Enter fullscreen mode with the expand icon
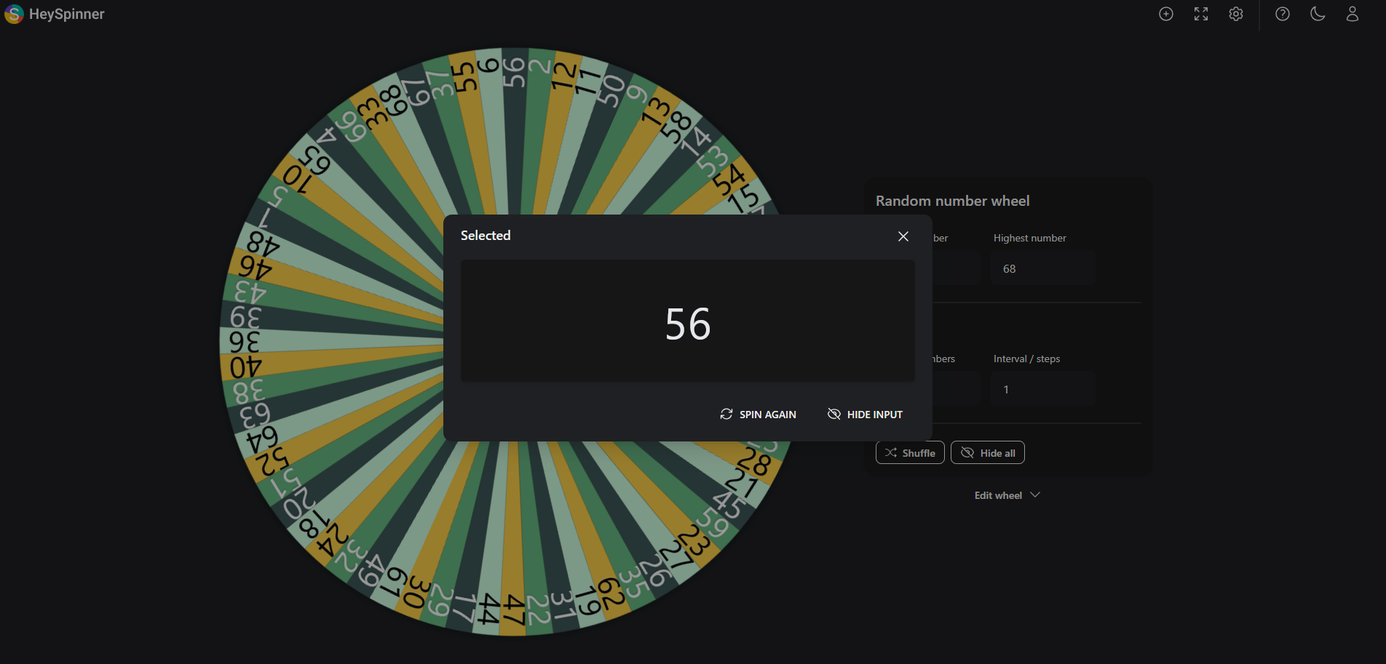 1201,14
